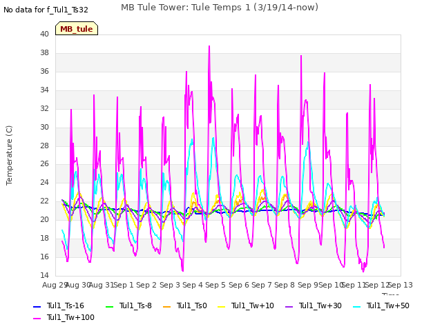Image resolution: width=442 pixels, height=331 pixels.
Task: Click the Sep 5 x-axis date label
Action: 215,285
